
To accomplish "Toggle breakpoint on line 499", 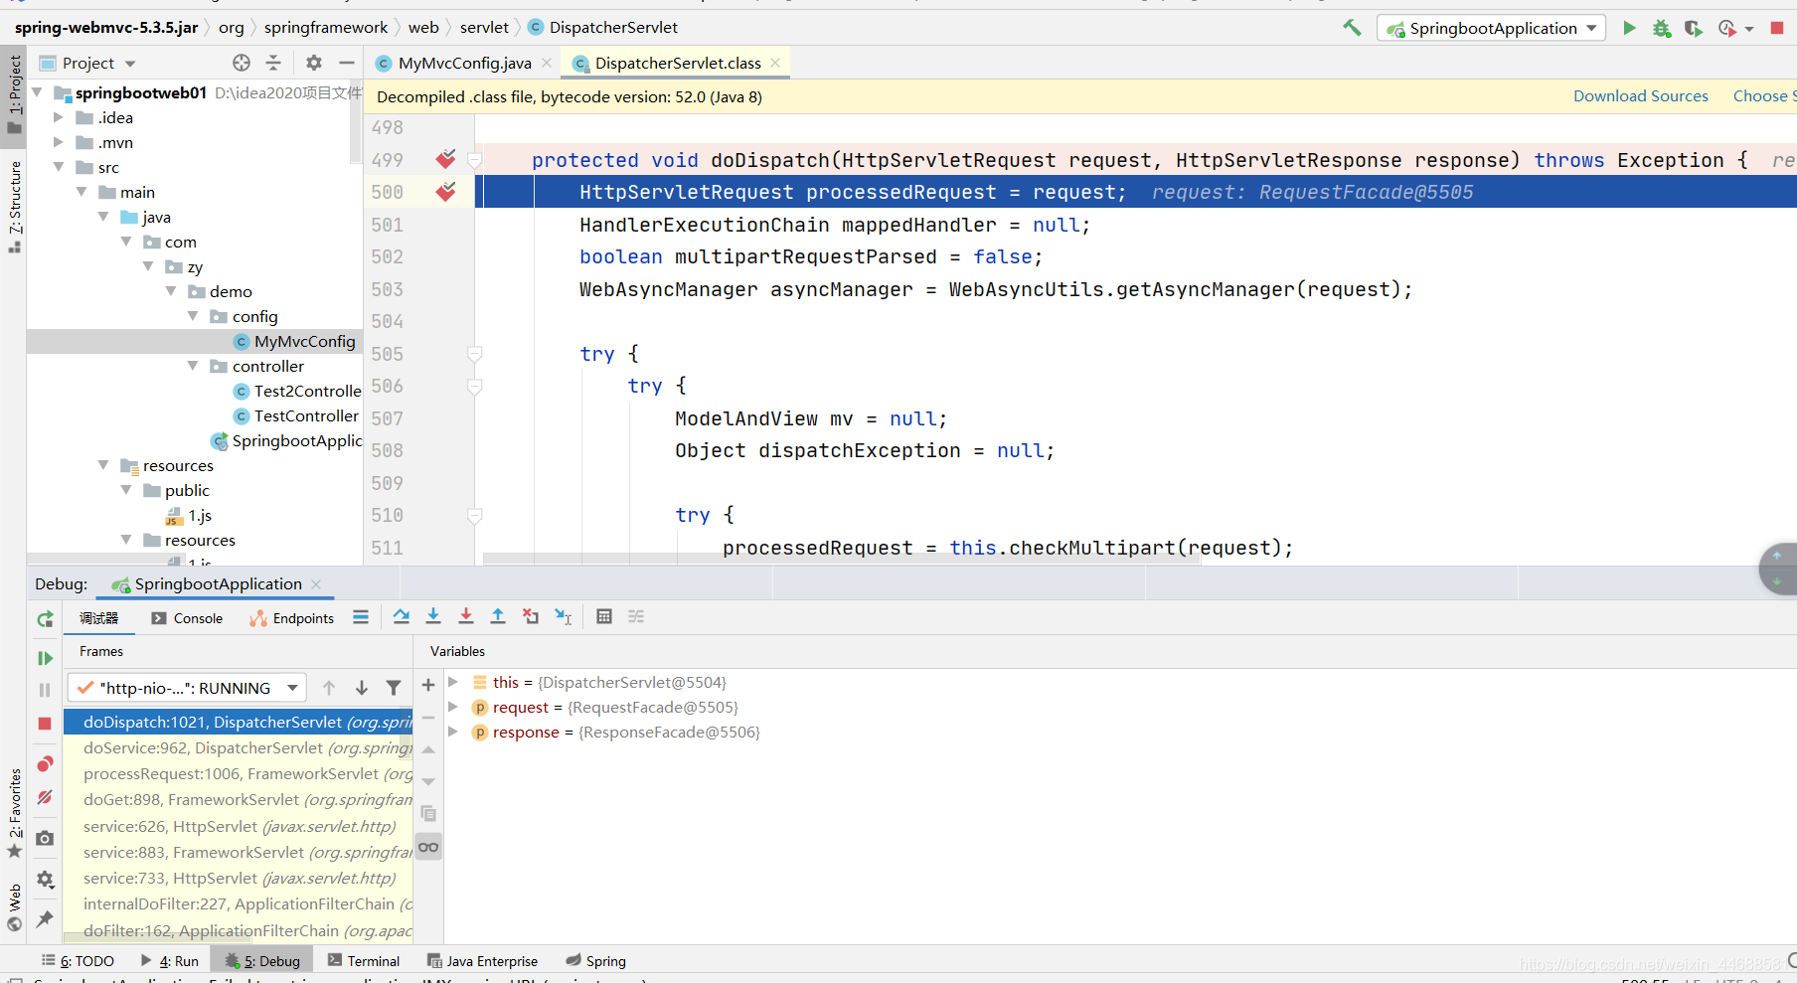I will [445, 159].
